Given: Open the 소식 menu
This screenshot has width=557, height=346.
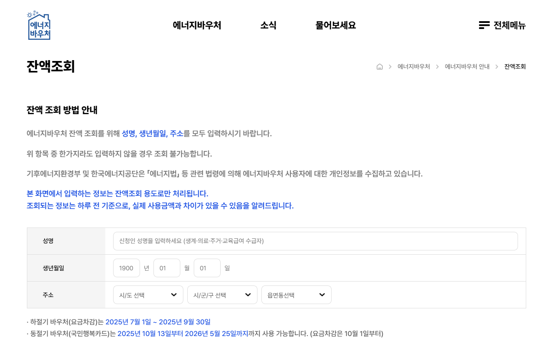Looking at the screenshot, I should click(x=268, y=25).
